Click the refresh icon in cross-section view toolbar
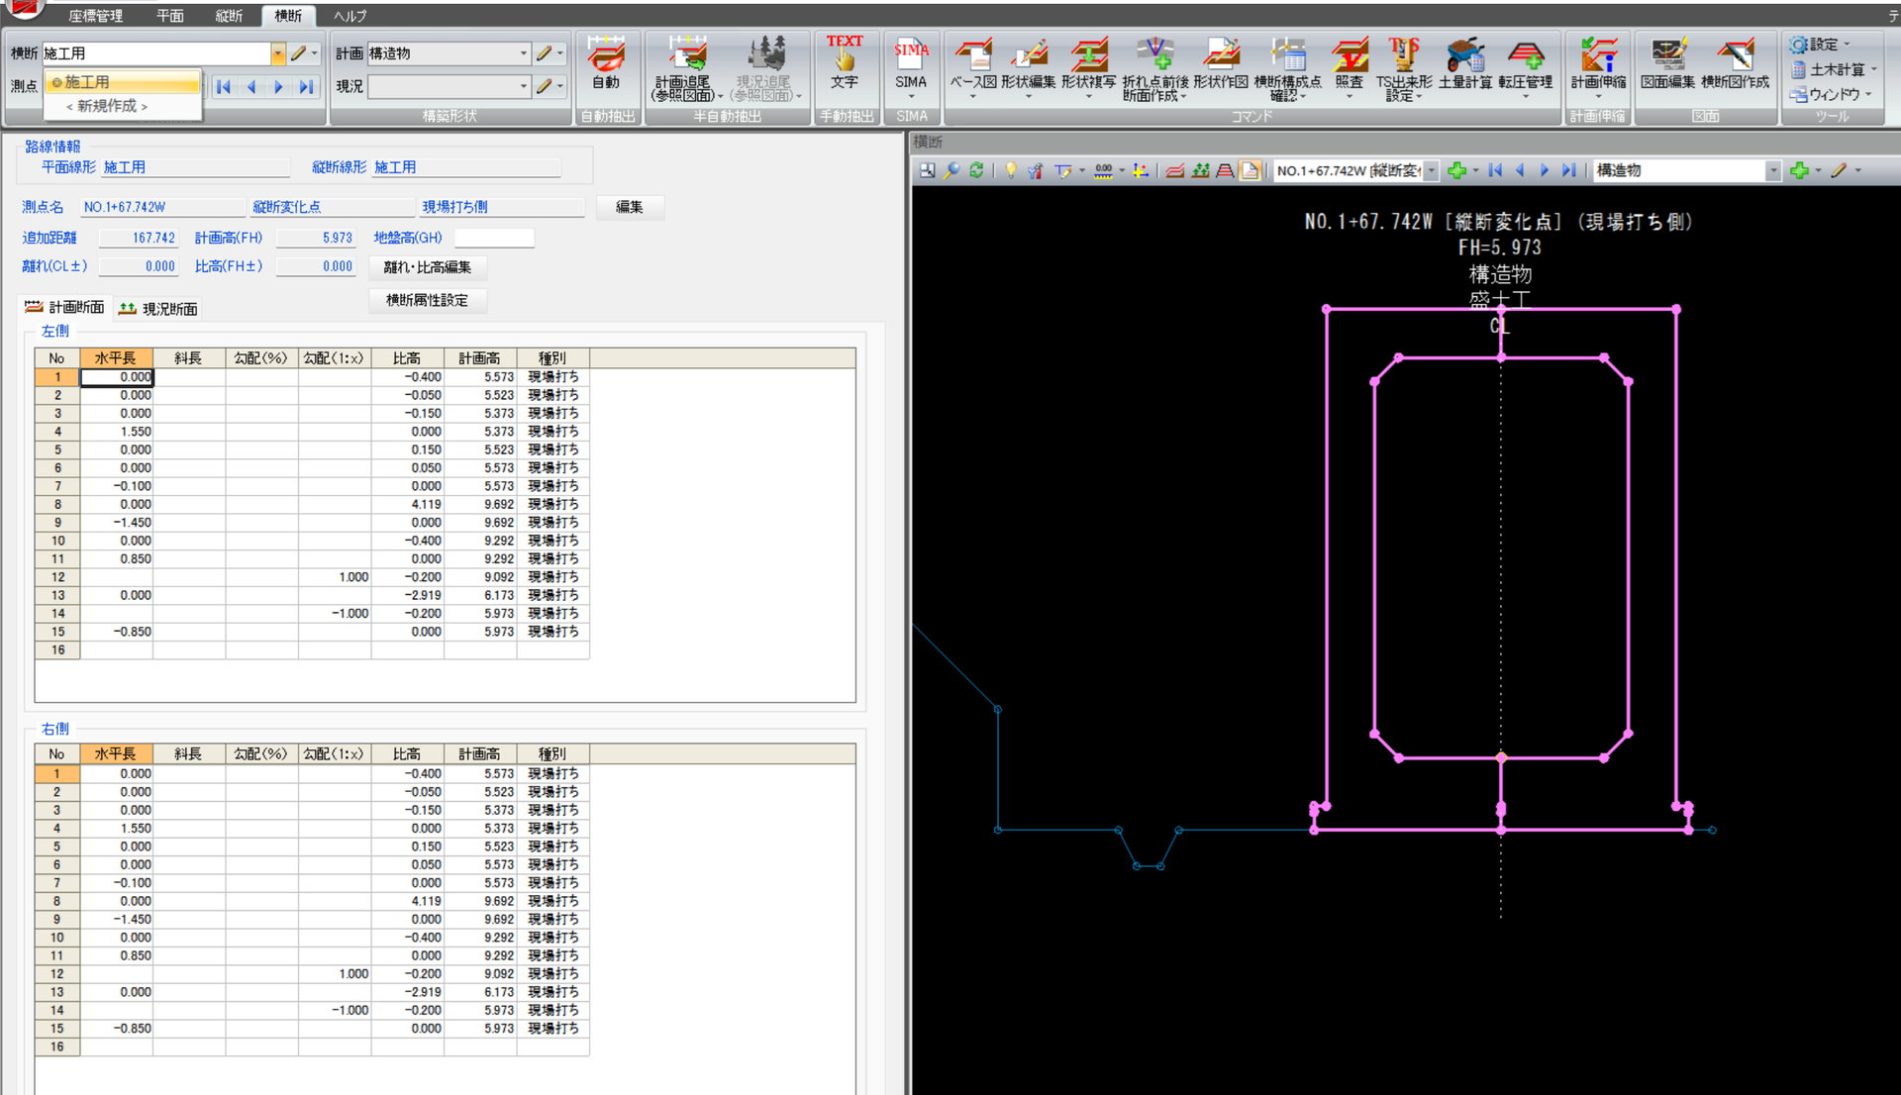The width and height of the screenshot is (1901, 1095). (976, 170)
